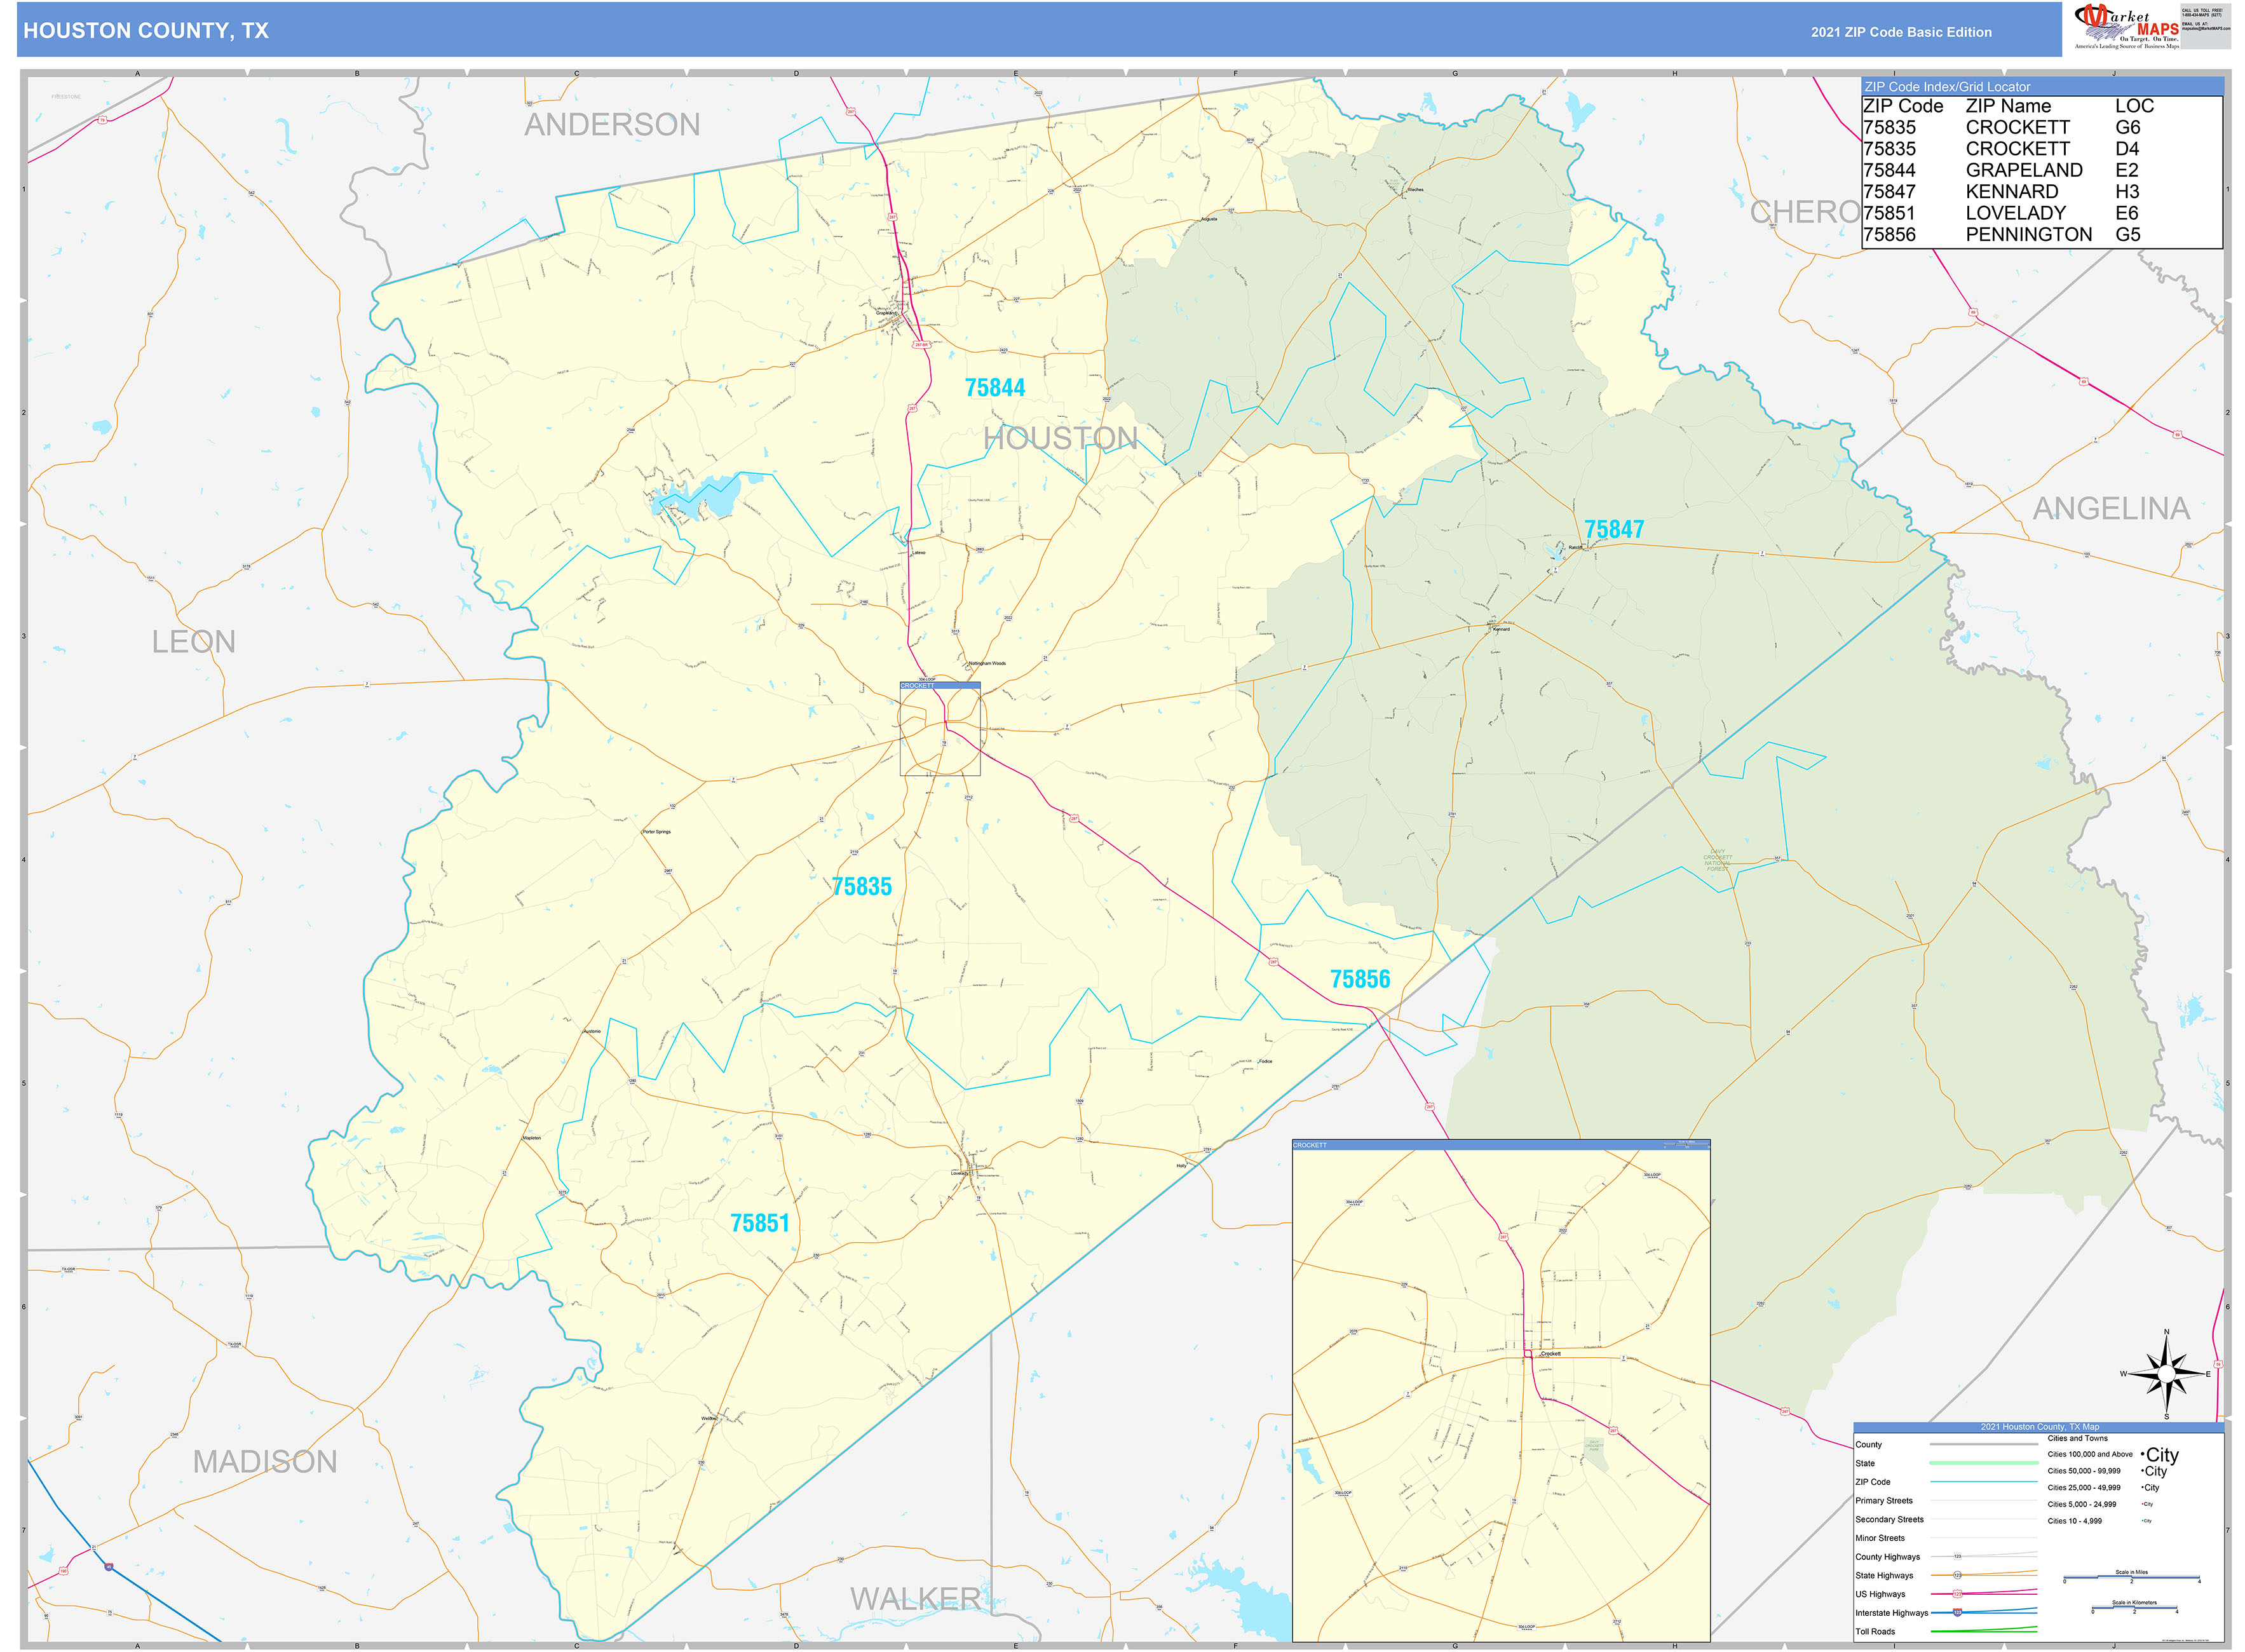Click the US Highways symbol in the legend
The height and width of the screenshot is (1652, 2245).
pos(1957,1594)
